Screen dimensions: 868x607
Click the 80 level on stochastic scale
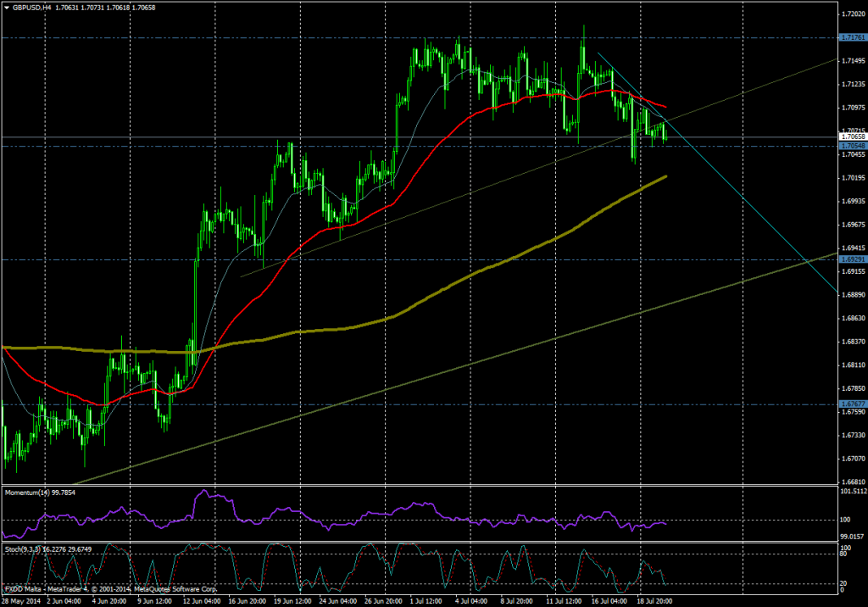[845, 555]
